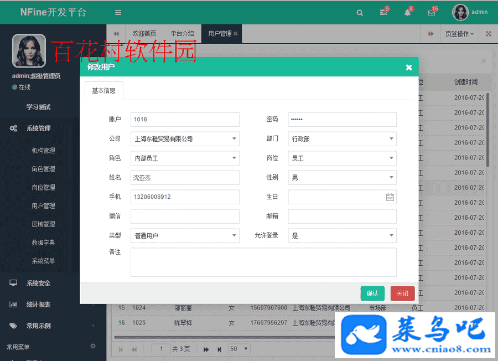Select the 基本信息 tab
This screenshot has height=361, width=498.
pos(103,91)
